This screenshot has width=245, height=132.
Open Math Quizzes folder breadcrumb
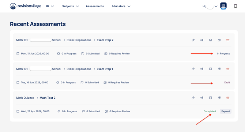click(25, 98)
